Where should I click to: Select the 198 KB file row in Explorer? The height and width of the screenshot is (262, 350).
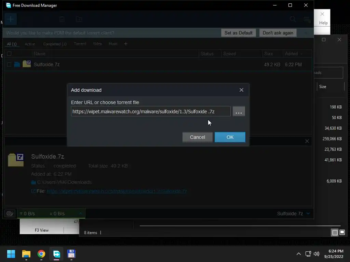click(336, 107)
